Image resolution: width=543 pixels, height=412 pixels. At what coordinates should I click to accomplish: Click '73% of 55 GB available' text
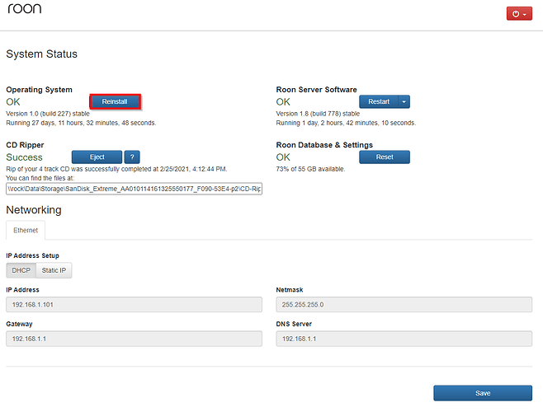point(310,169)
